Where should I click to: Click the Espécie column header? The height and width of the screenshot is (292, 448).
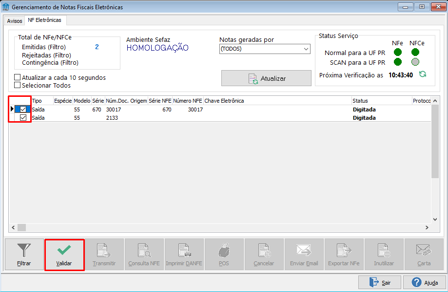63,101
